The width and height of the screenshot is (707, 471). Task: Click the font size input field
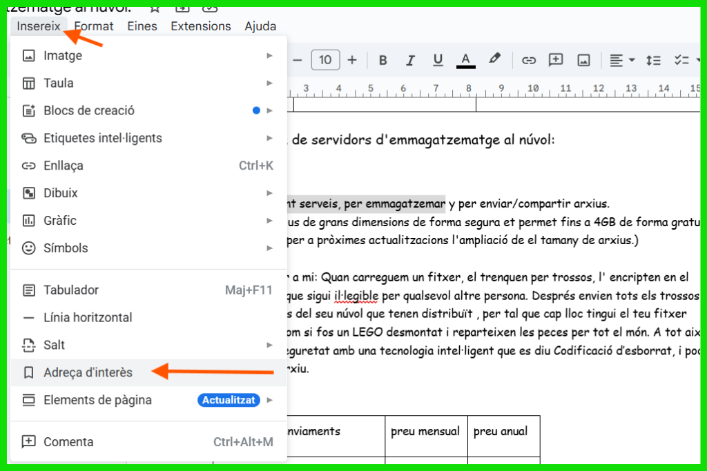[x=325, y=60]
